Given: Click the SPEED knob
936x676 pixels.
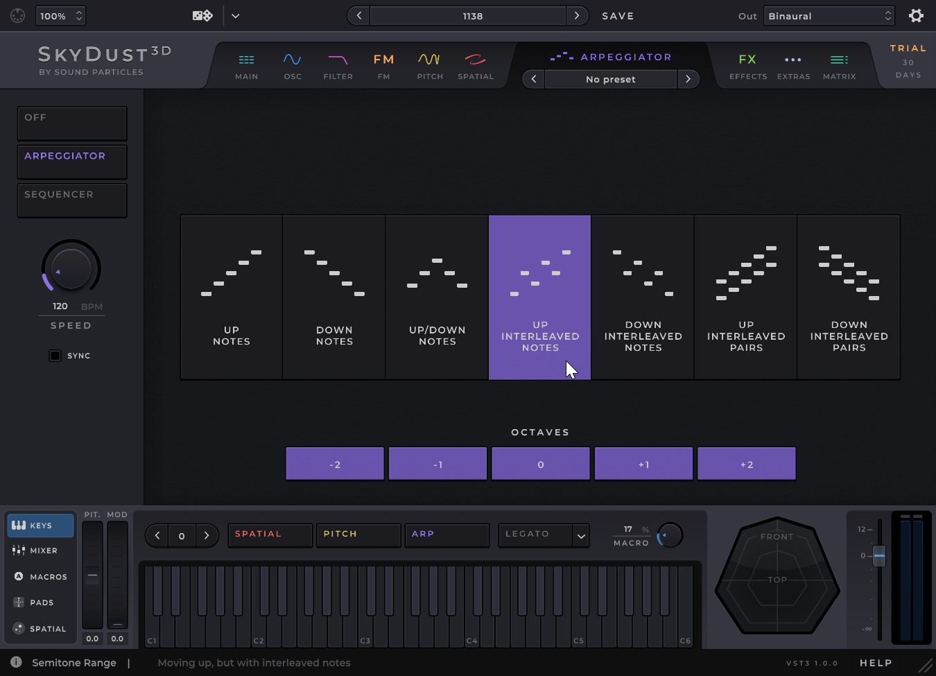Looking at the screenshot, I should point(71,268).
